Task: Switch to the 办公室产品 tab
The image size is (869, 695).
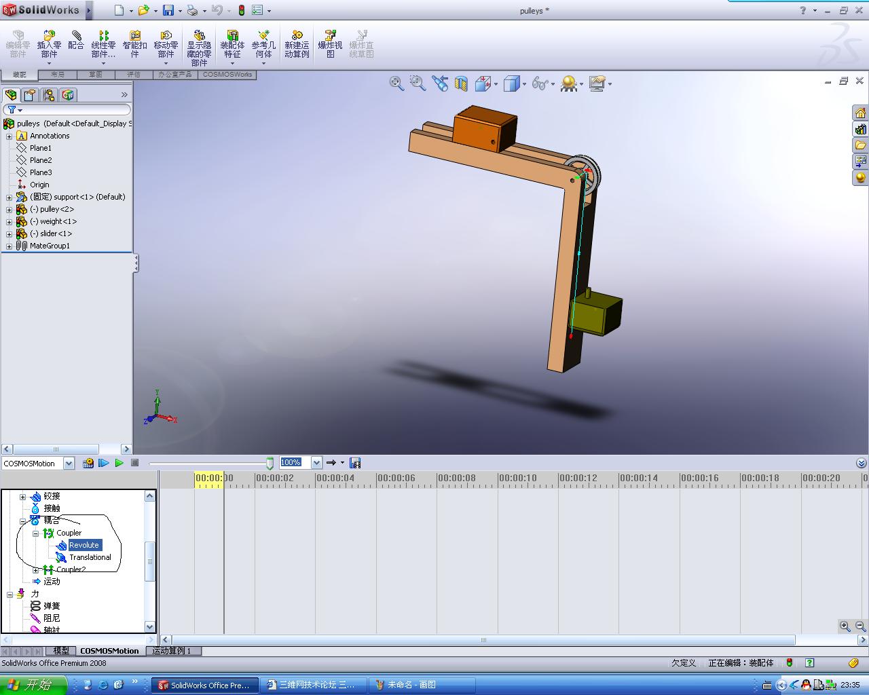Action: (x=174, y=75)
